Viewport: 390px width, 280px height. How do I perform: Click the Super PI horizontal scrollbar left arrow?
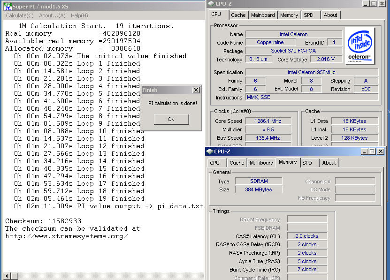point(7,276)
